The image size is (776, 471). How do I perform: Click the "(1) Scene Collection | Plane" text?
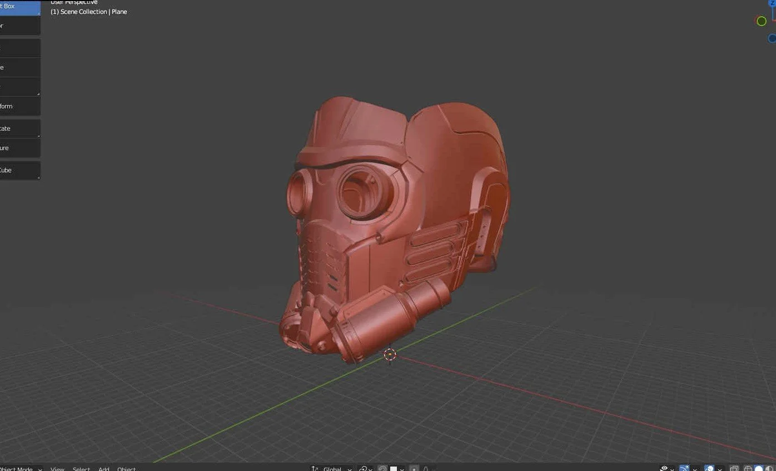pyautogui.click(x=89, y=12)
